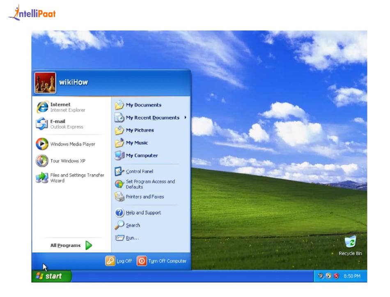Open Help and Support text entry
390x297 pixels.
click(143, 212)
